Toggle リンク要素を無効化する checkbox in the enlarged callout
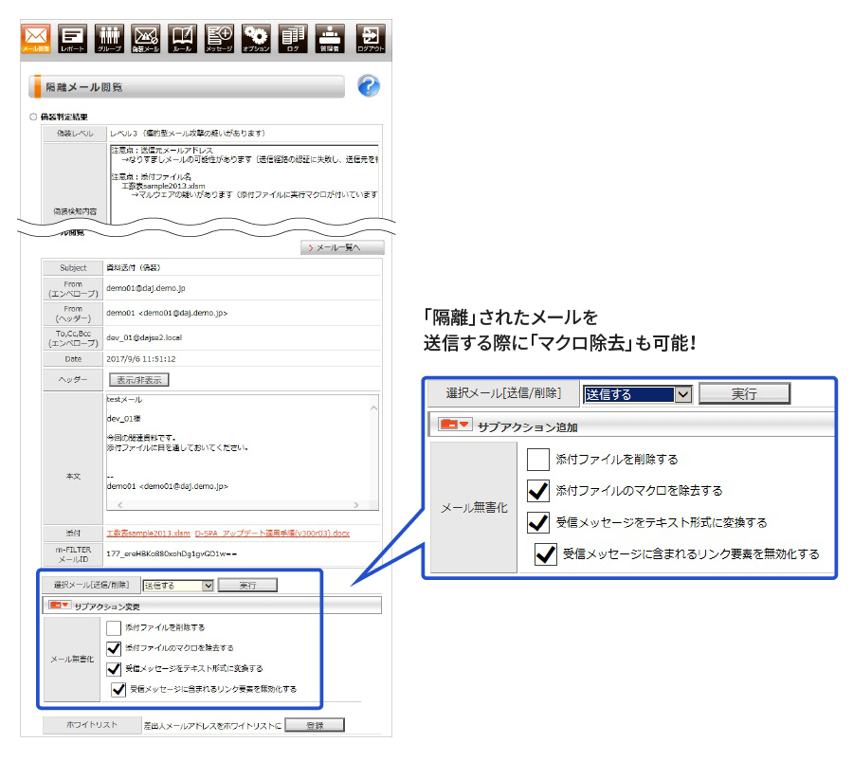 pos(545,554)
